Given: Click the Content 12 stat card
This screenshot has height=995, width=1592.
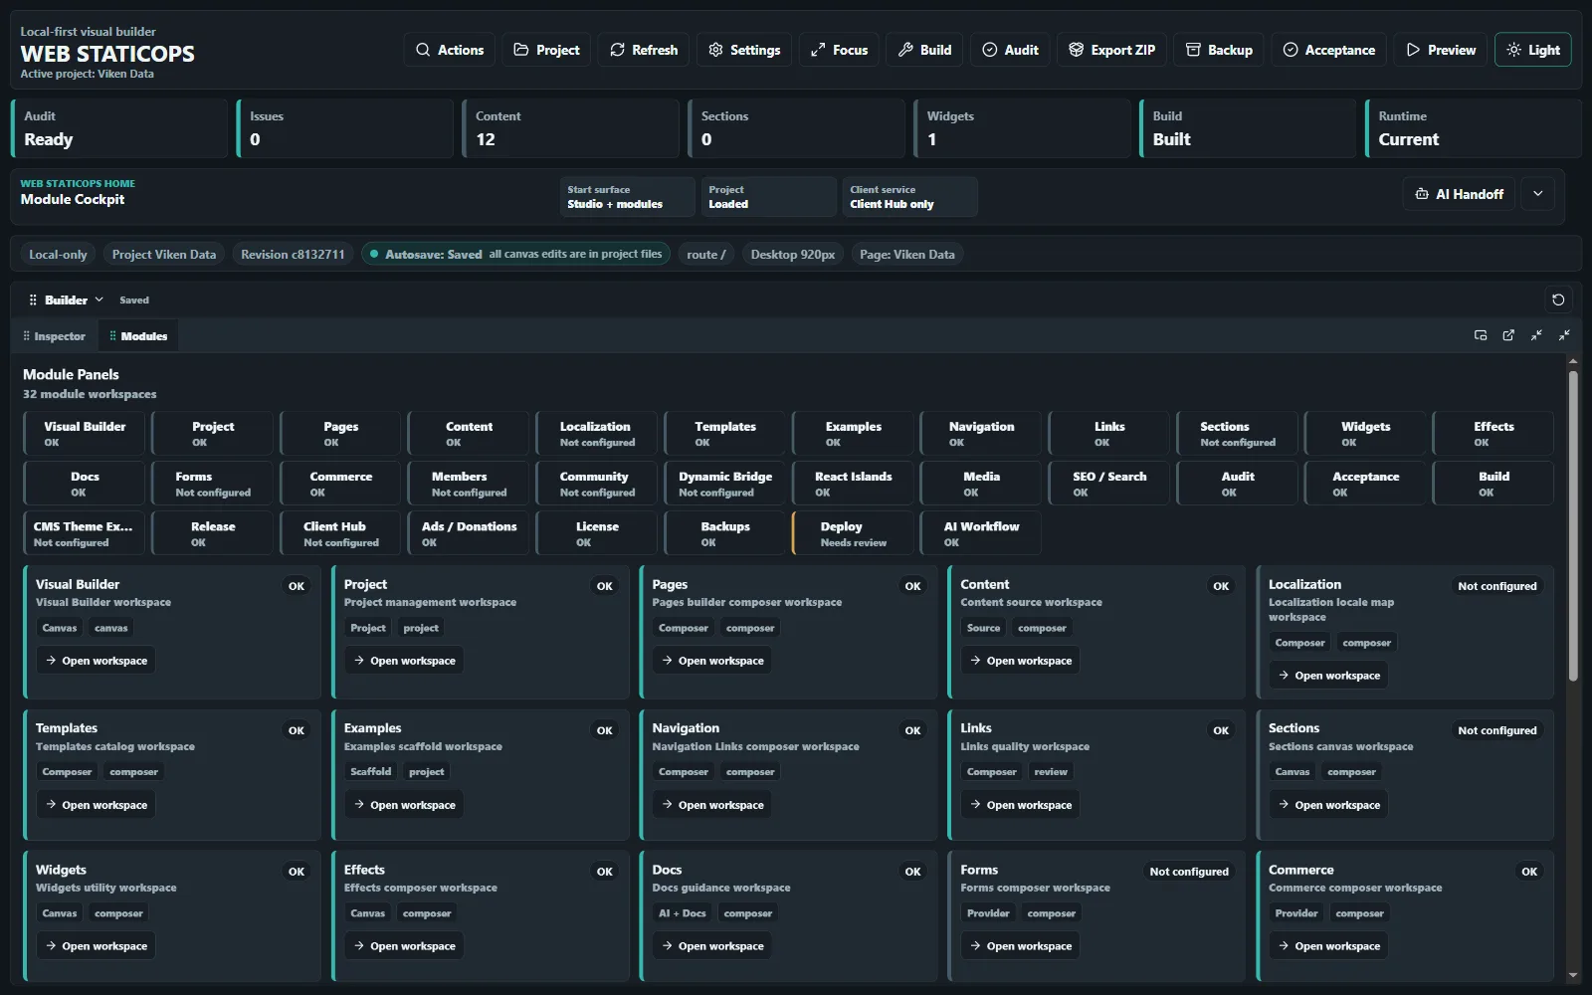Looking at the screenshot, I should (570, 128).
